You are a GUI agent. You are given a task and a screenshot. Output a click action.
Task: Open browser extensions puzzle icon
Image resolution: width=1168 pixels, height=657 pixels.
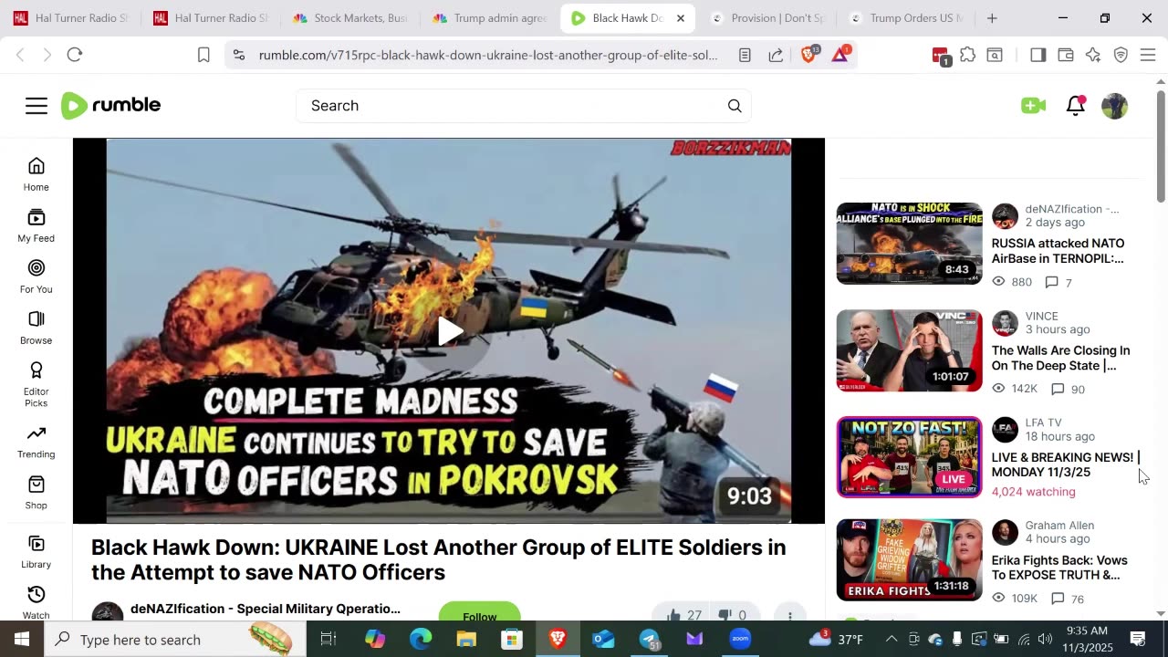[967, 55]
